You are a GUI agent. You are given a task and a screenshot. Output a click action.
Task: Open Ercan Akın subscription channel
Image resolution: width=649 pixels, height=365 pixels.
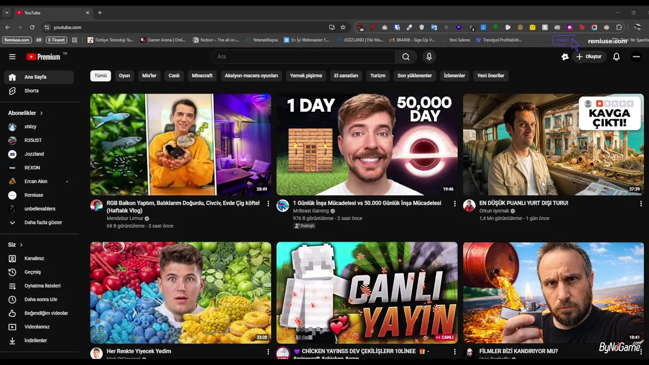click(39, 181)
